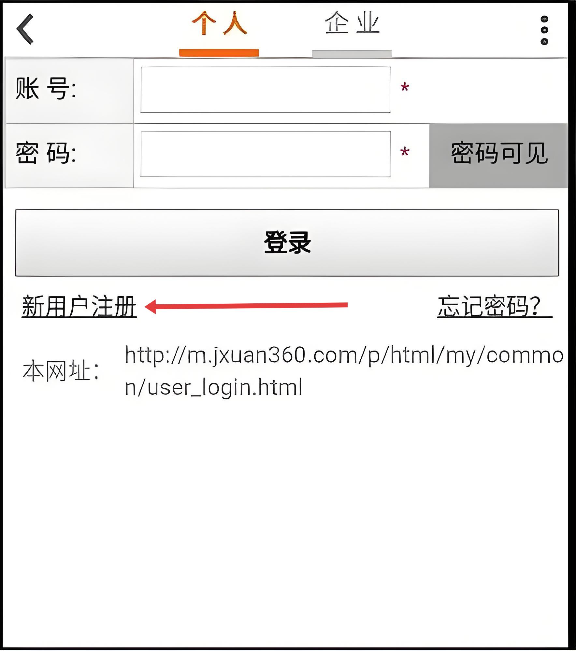
Task: Click the 密码: field label
Action: (x=46, y=153)
